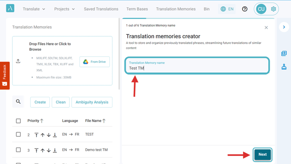This screenshot has height=164, width=291.
Task: Click the Feedback side tab
Action: [5, 75]
